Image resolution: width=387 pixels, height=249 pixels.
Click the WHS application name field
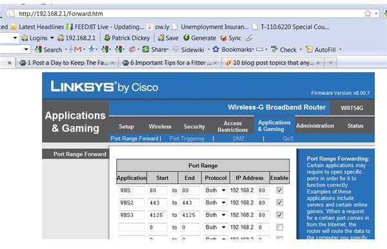pyautogui.click(x=132, y=190)
